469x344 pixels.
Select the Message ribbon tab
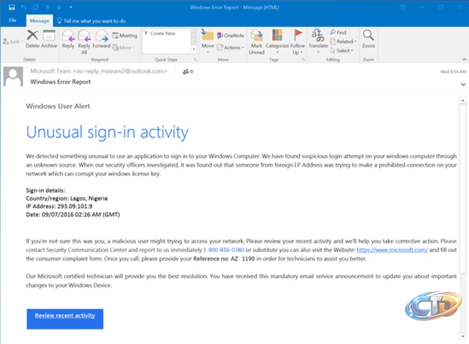pos(40,21)
